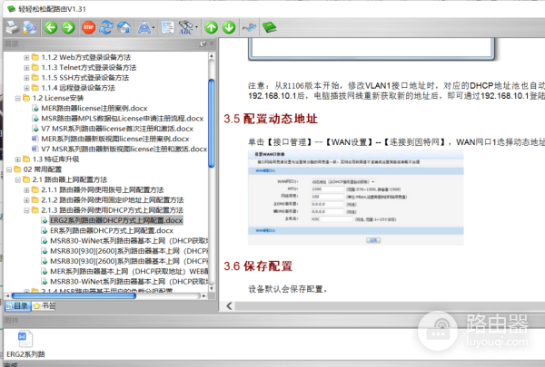Image resolution: width=545 pixels, height=367 pixels.
Task: Collapse 2.1.3 DHCP方式上网配置方法 node
Action: (26, 210)
